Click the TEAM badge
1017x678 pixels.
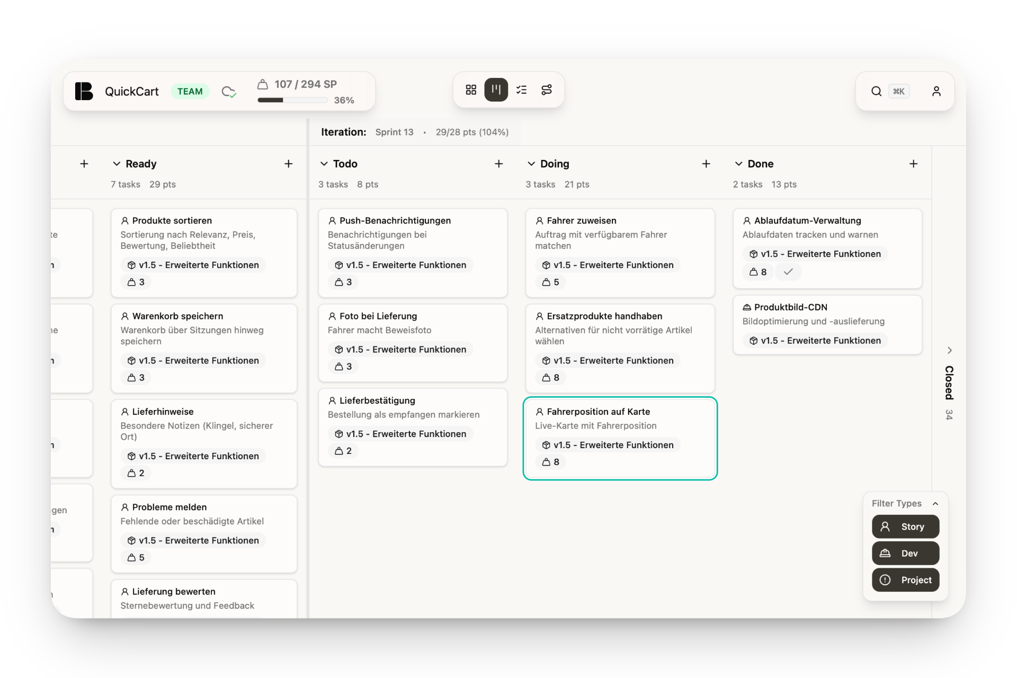190,91
